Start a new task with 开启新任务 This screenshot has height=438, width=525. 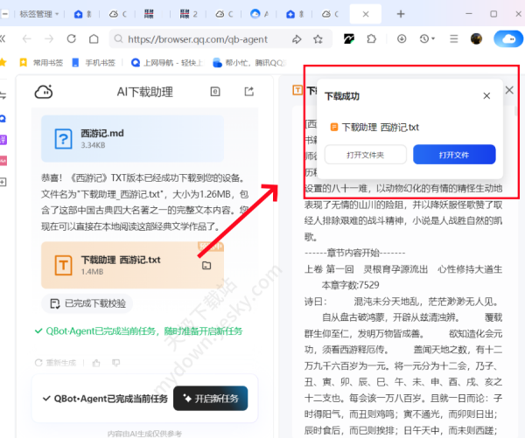pos(209,399)
